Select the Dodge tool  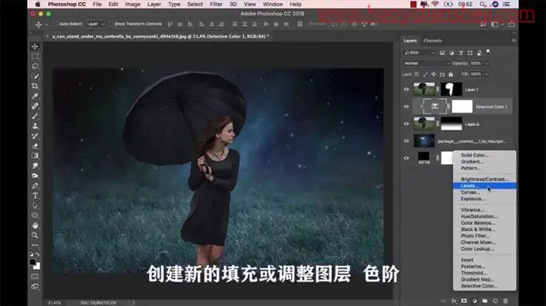tap(35, 175)
